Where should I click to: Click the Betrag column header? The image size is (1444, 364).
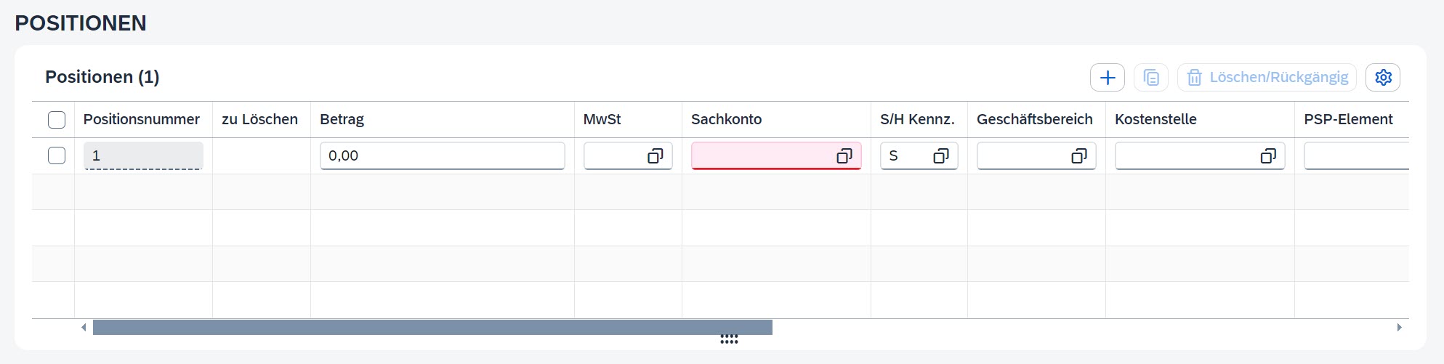pos(342,120)
